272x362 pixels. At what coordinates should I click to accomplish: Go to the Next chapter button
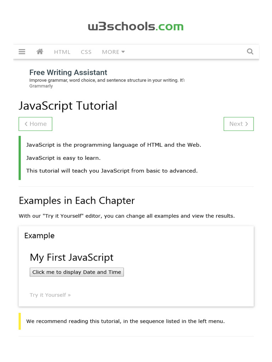click(238, 124)
